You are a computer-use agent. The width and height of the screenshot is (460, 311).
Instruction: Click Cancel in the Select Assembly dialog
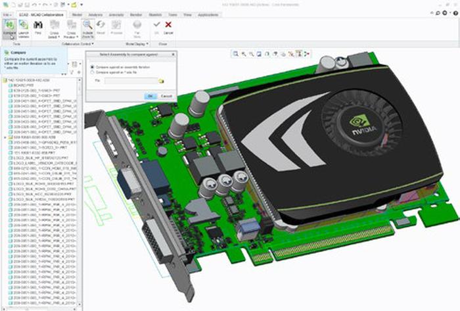coord(166,96)
